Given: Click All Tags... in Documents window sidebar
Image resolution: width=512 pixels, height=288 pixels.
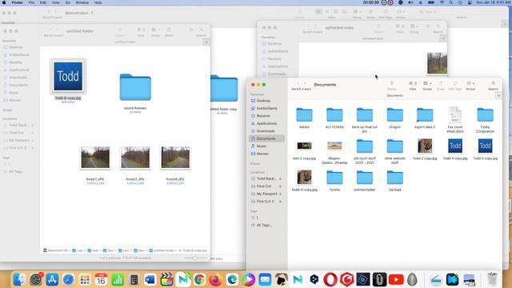Looking at the screenshot, I should (x=264, y=225).
